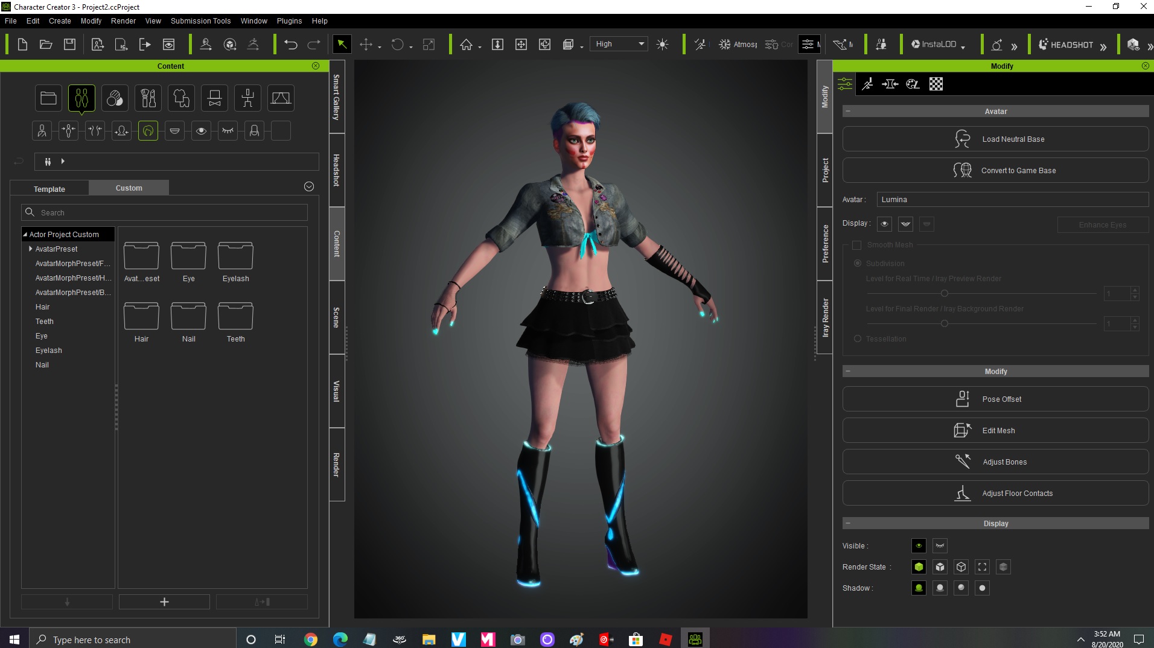Select the Subdivision radio option
The image size is (1154, 648).
pyautogui.click(x=857, y=263)
